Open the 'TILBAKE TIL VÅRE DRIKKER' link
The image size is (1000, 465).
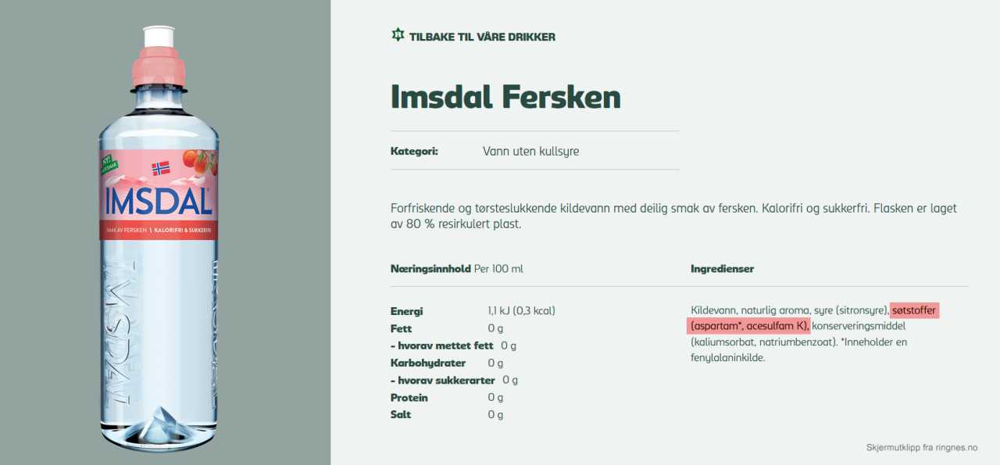(481, 36)
